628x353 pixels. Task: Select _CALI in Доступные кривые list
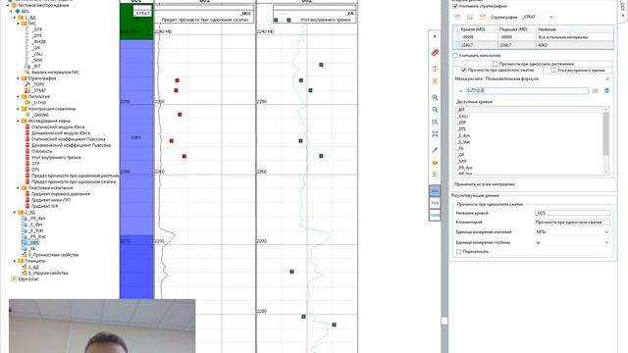click(x=462, y=116)
